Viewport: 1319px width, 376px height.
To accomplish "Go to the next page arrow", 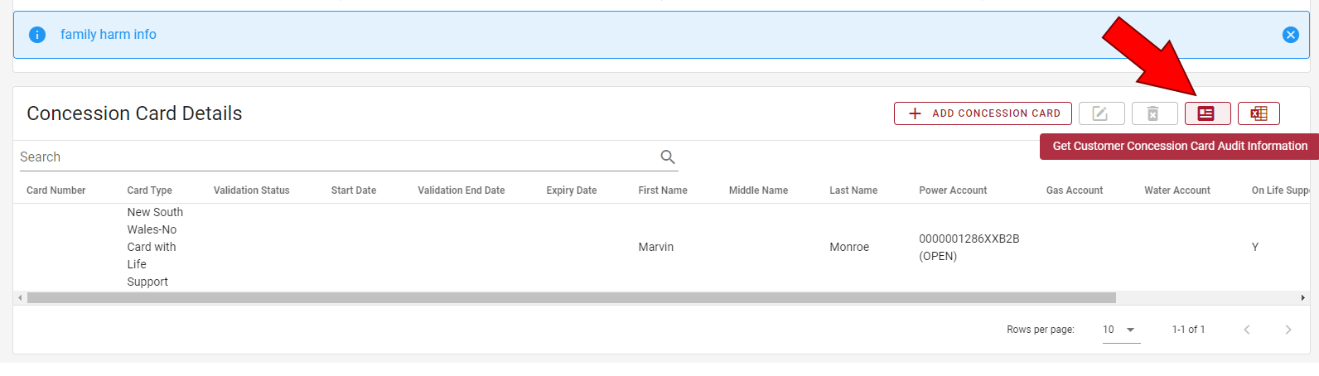I will (1288, 330).
